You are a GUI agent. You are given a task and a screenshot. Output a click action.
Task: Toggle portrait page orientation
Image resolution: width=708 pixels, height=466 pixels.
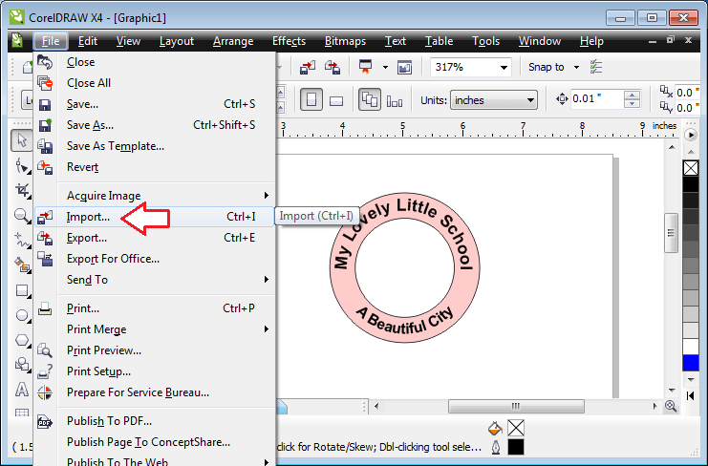311,100
